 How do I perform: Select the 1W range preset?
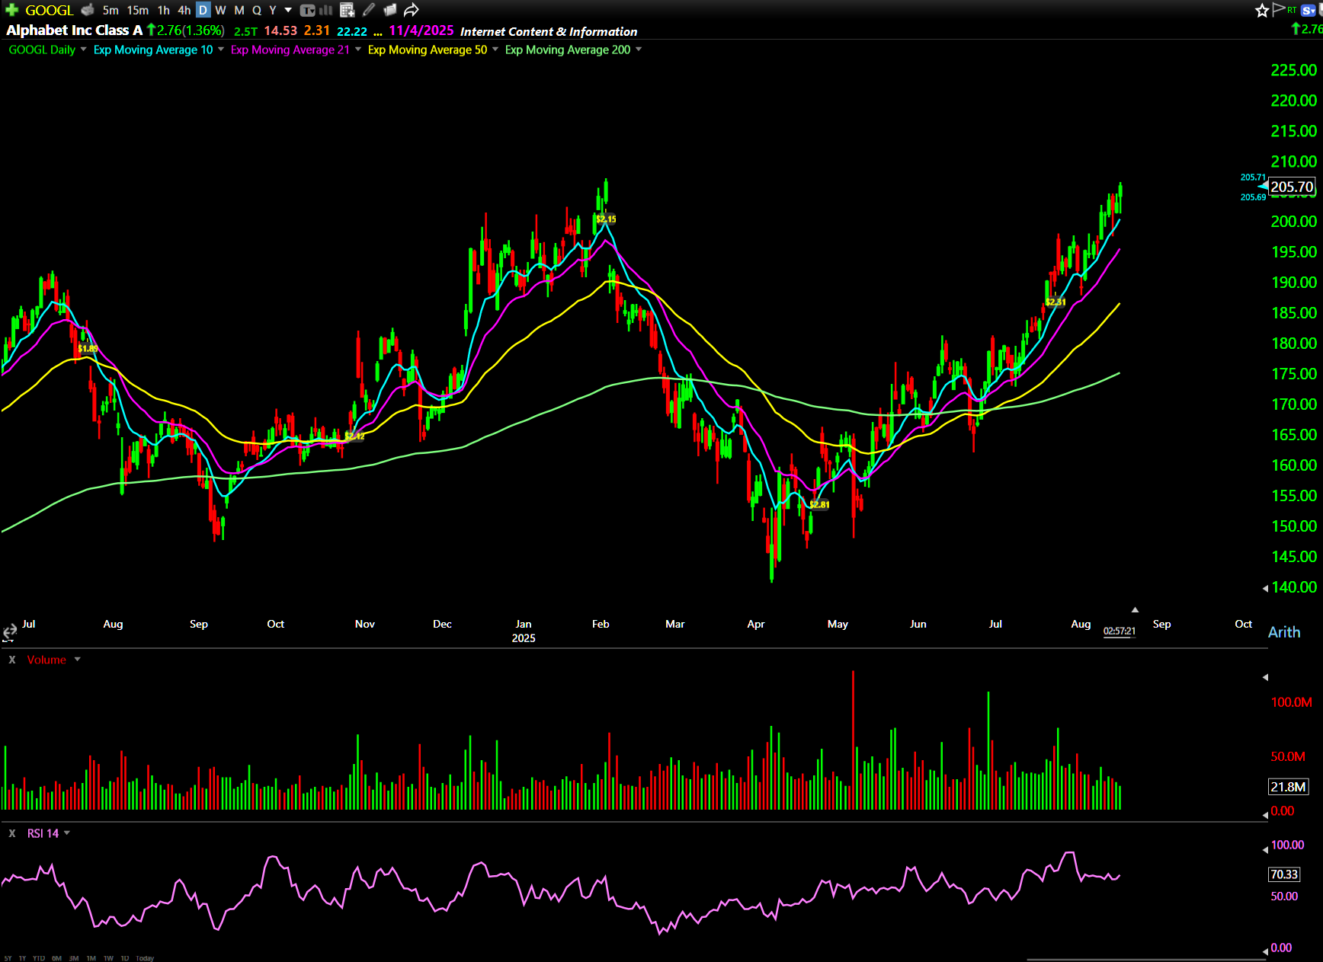coord(108,958)
